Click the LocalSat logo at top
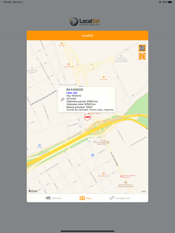 click(84, 22)
